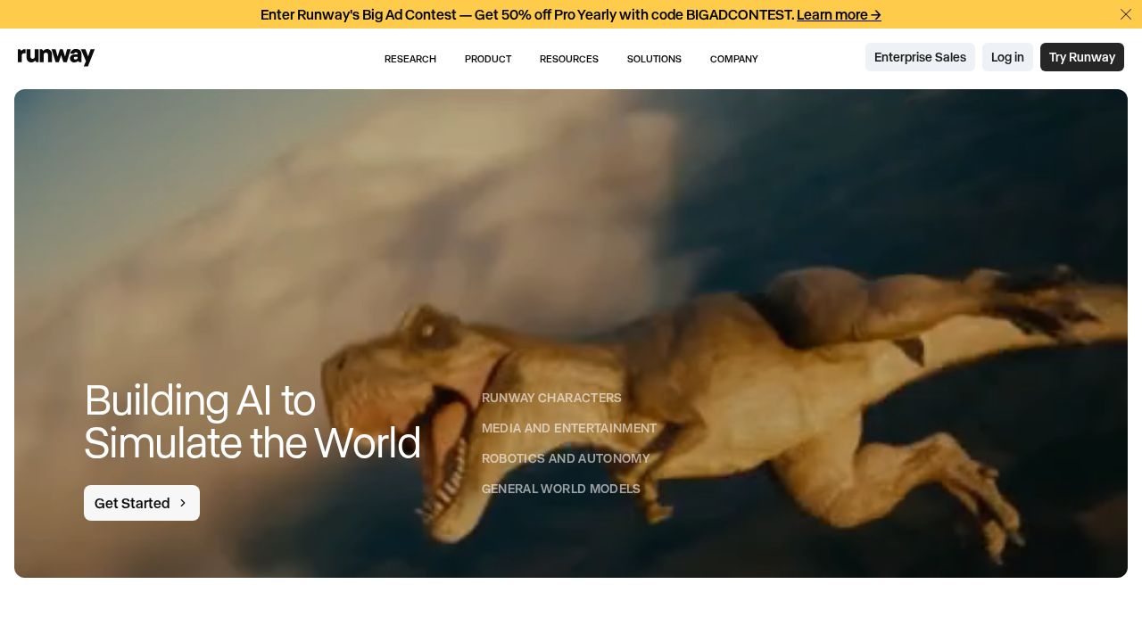The image size is (1142, 642).
Task: Close the yellow contest banner
Action: pyautogui.click(x=1126, y=14)
